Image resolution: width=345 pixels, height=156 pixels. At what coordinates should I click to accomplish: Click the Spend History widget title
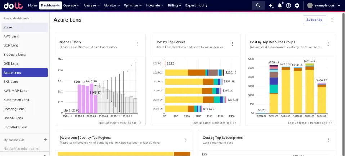[71, 42]
